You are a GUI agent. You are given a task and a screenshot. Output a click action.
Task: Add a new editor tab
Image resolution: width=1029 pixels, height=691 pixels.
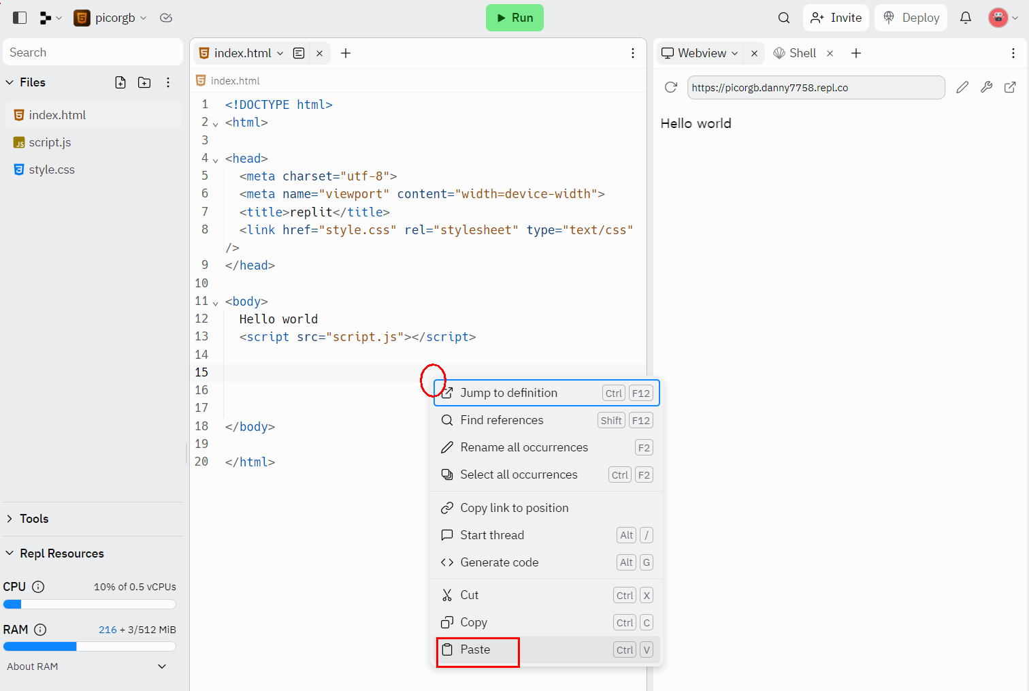346,53
